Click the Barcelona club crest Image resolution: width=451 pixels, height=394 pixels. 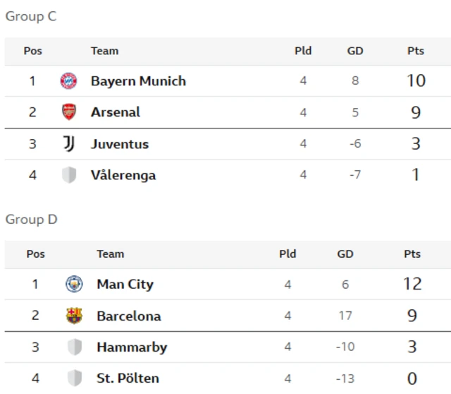pyautogui.click(x=74, y=316)
